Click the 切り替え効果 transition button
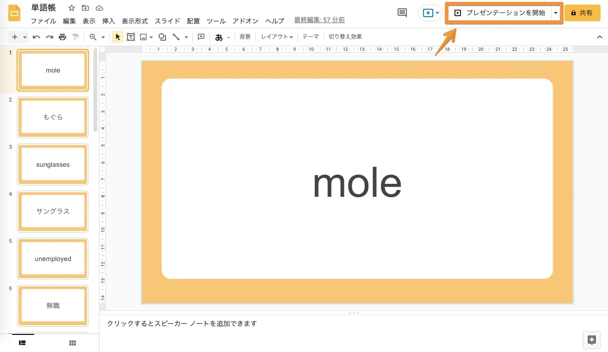This screenshot has width=608, height=352. [x=345, y=37]
